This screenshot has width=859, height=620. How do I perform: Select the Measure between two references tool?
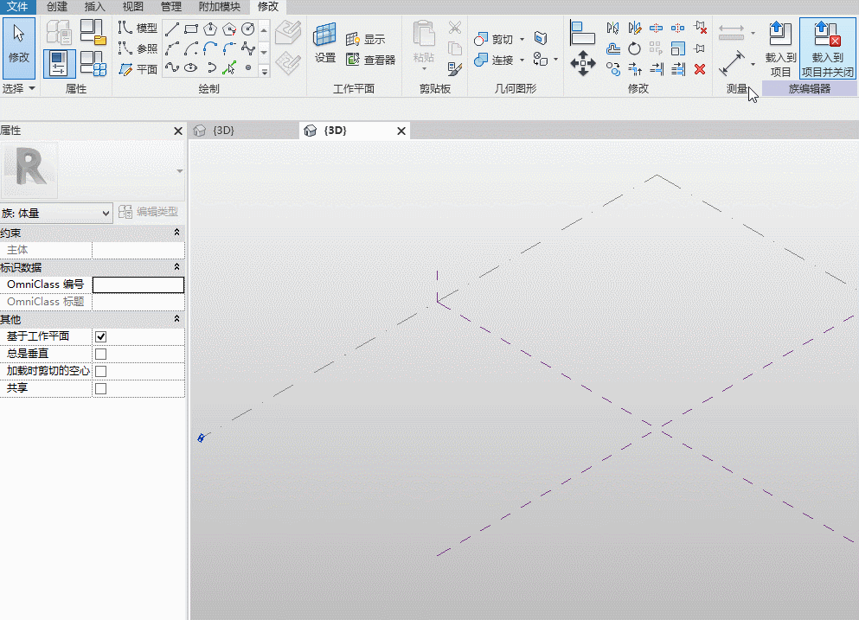pyautogui.click(x=731, y=63)
